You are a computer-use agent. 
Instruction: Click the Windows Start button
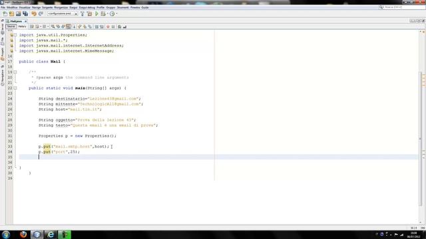click(6, 234)
